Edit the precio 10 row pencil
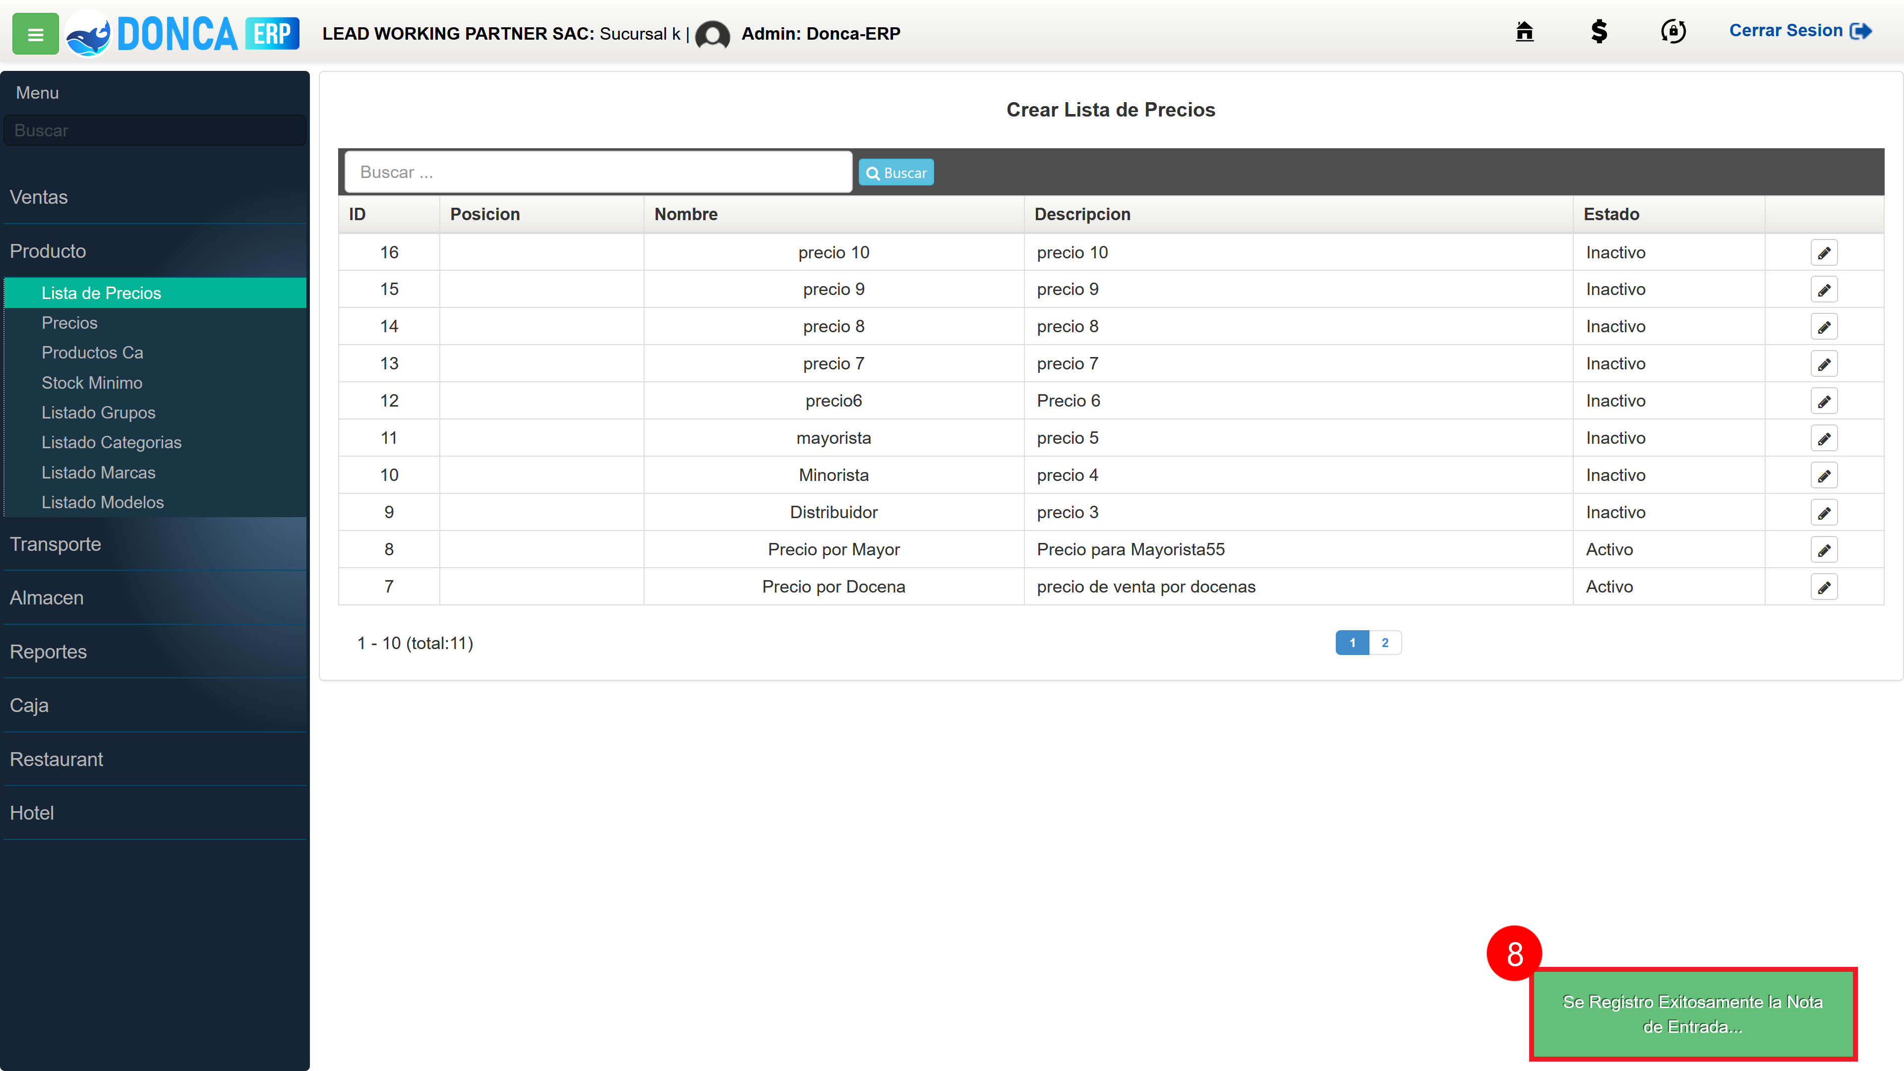The height and width of the screenshot is (1071, 1904). 1824,253
